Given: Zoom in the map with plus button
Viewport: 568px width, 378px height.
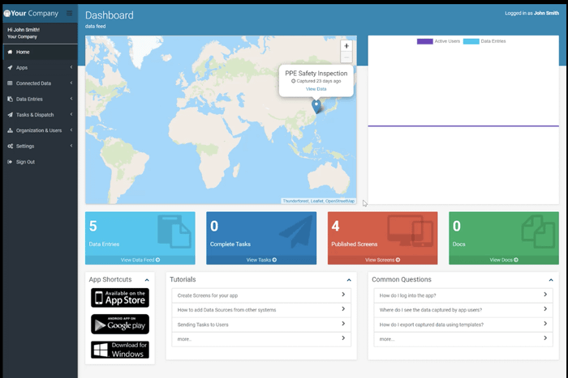Looking at the screenshot, I should tap(346, 46).
